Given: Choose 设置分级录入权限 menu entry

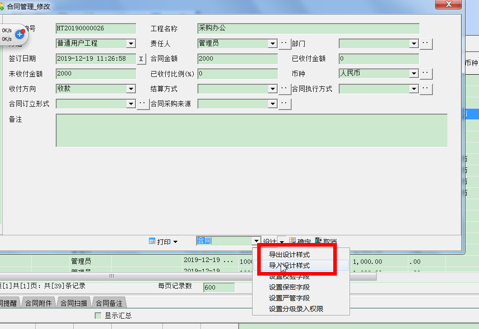Looking at the screenshot, I should (x=296, y=309).
